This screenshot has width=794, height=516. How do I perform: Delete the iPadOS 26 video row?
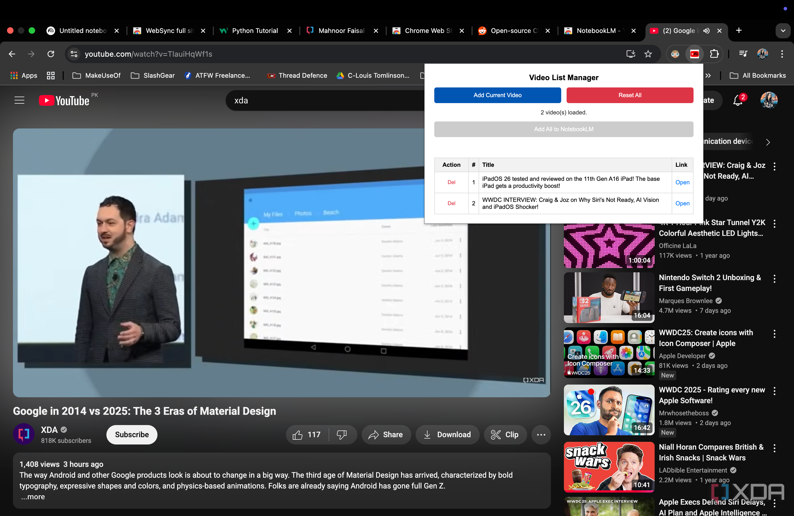(x=451, y=182)
